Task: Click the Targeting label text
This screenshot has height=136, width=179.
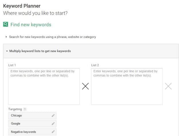Action: 15,109
